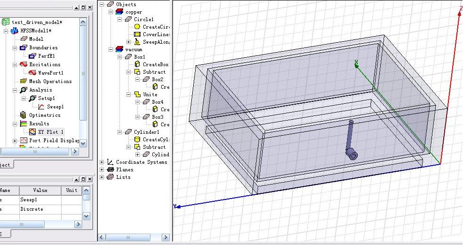Click the Unit column header

click(71, 190)
